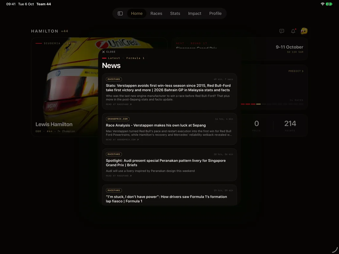The height and width of the screenshot is (254, 339).
Task: Open the Lewis Hamilton helmet card
Action: tap(65, 87)
